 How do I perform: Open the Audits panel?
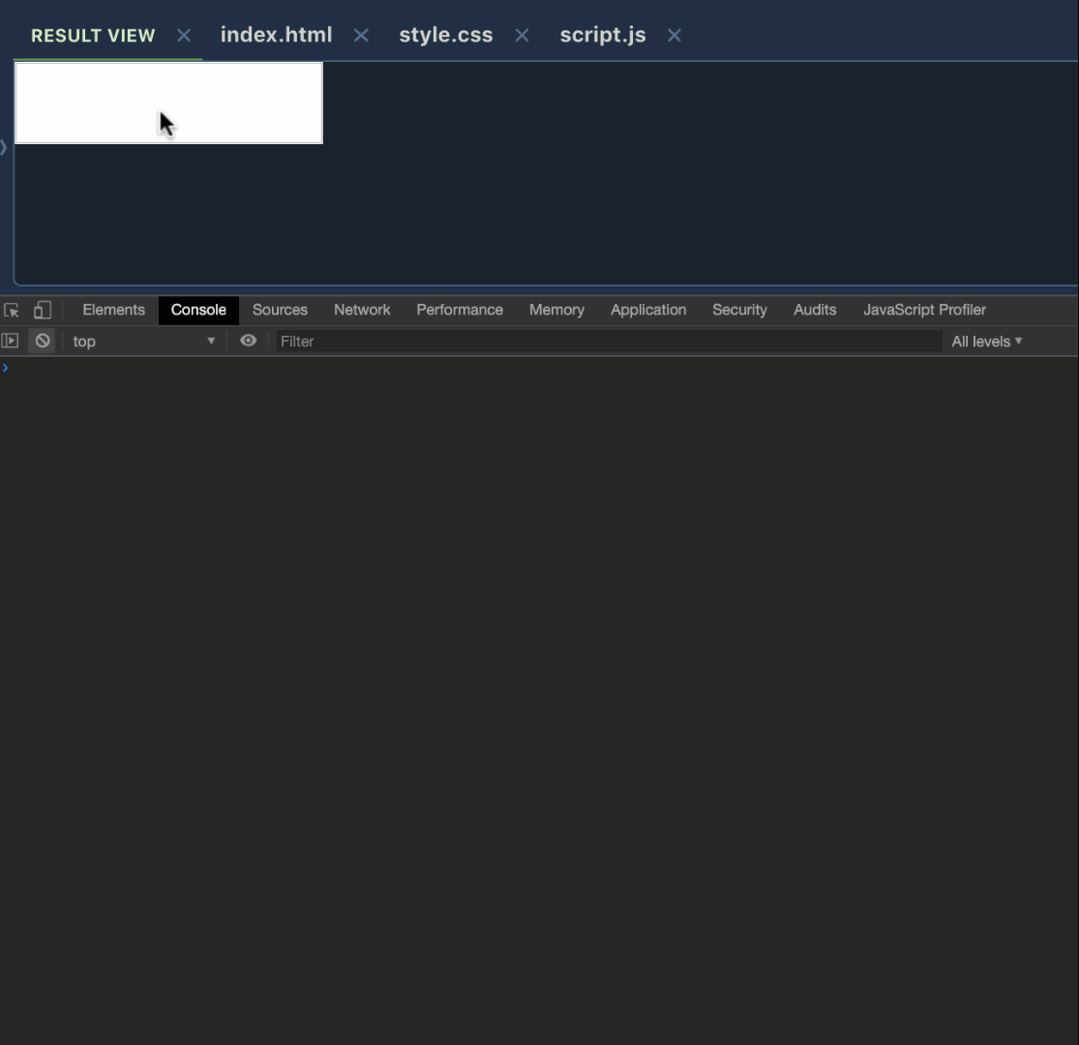815,311
